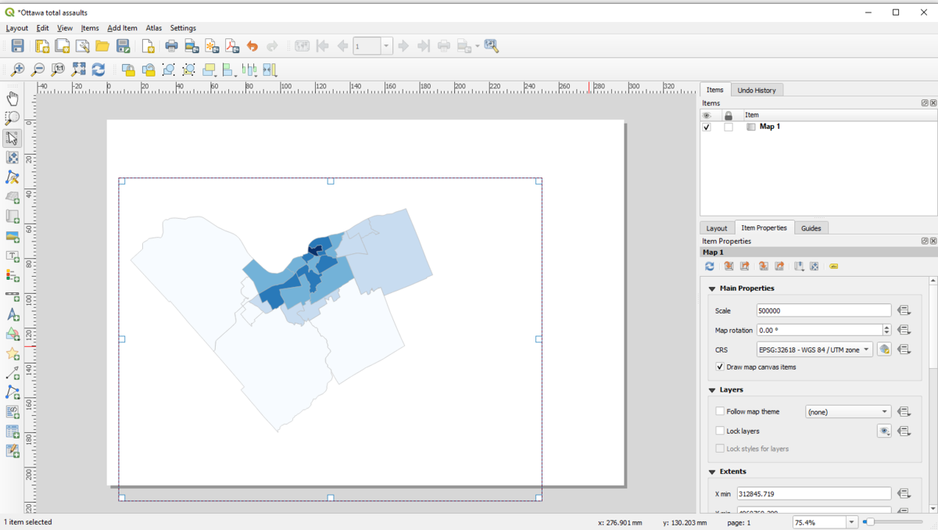Image resolution: width=938 pixels, height=530 pixels.
Task: Open the Atlas preview icon
Action: 302,45
